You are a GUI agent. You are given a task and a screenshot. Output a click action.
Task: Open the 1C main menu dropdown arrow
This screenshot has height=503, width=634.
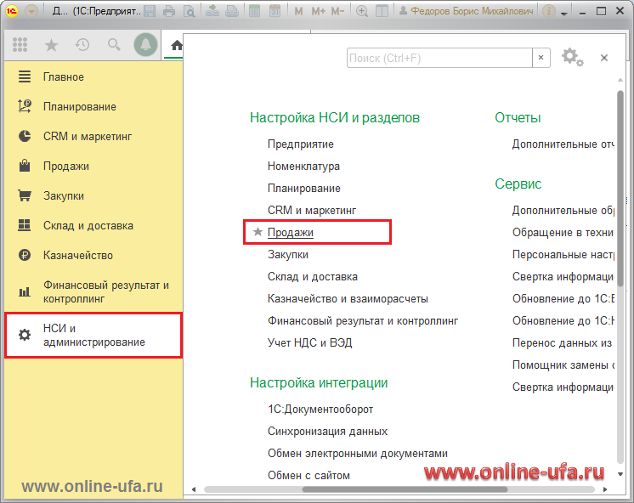[x=31, y=11]
